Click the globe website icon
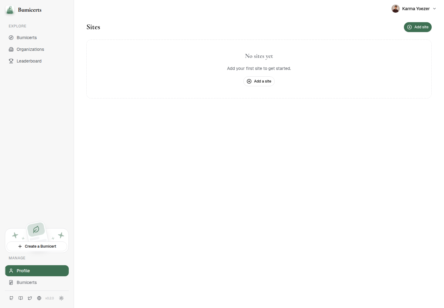The width and height of the screenshot is (444, 308). (39, 298)
